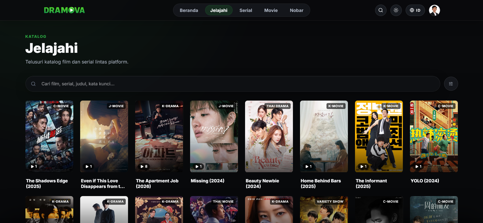Click the magnifier icon in search bar
This screenshot has width=483, height=223.
coord(33,84)
